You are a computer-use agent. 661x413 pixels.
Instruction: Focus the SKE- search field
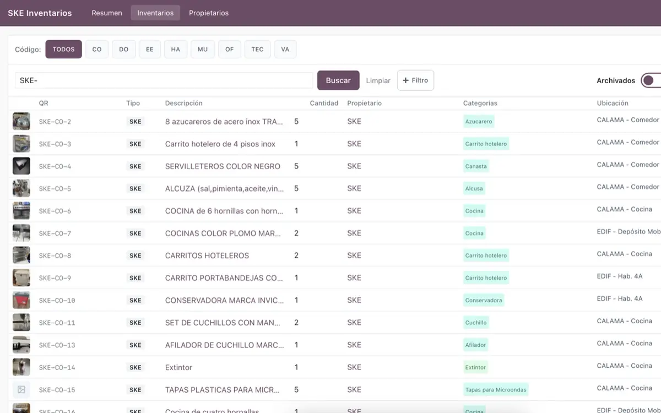pyautogui.click(x=164, y=80)
